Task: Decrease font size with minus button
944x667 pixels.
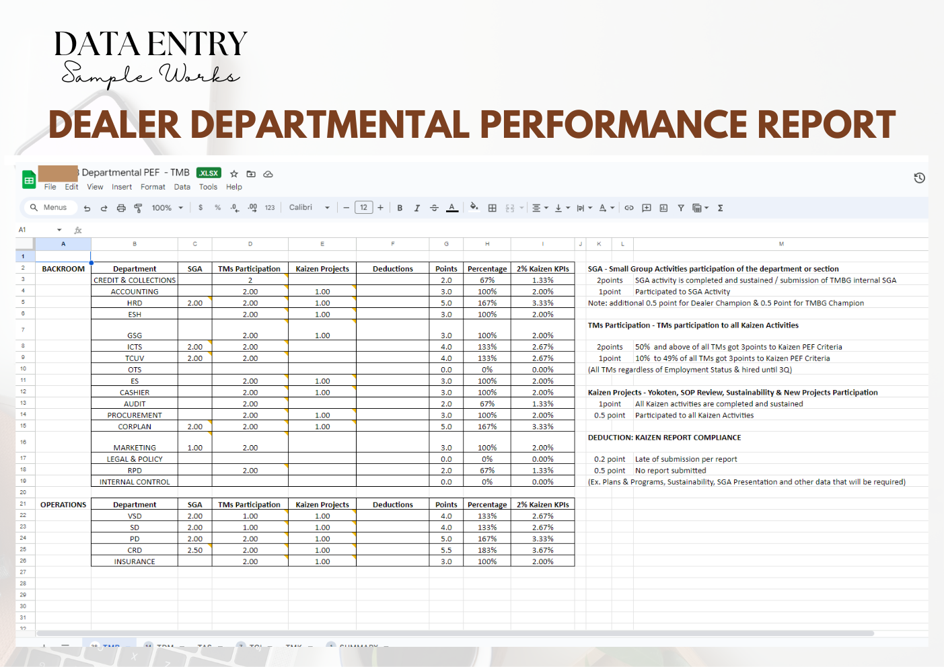Action: [x=346, y=208]
